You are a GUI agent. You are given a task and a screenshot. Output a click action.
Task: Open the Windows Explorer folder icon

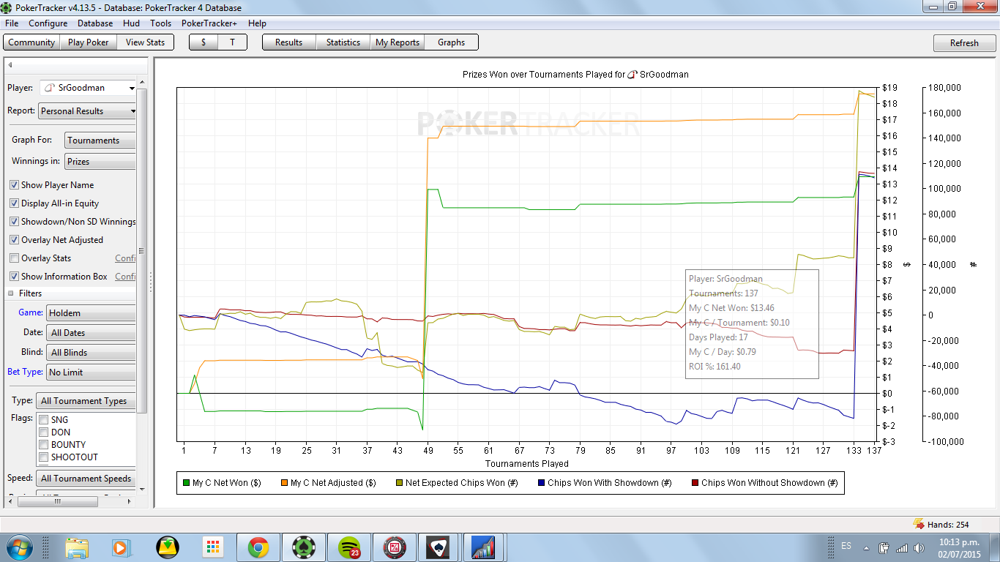76,547
